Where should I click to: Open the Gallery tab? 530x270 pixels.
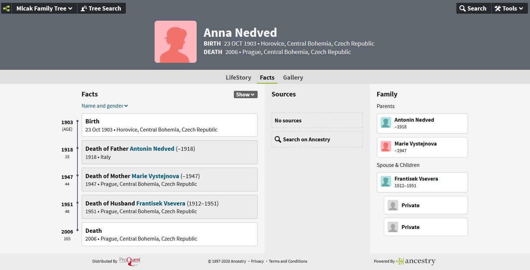click(293, 77)
